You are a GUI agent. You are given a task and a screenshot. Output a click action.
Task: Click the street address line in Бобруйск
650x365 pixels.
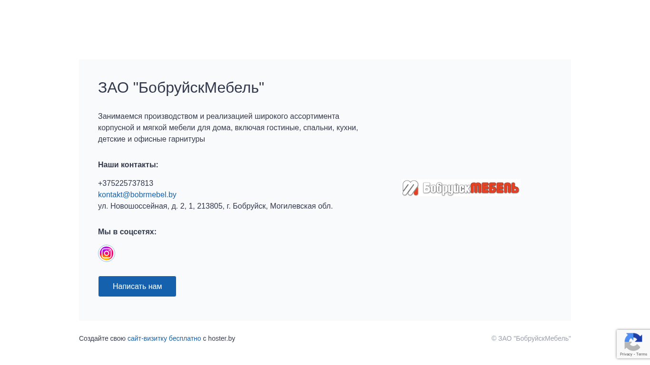(x=215, y=206)
